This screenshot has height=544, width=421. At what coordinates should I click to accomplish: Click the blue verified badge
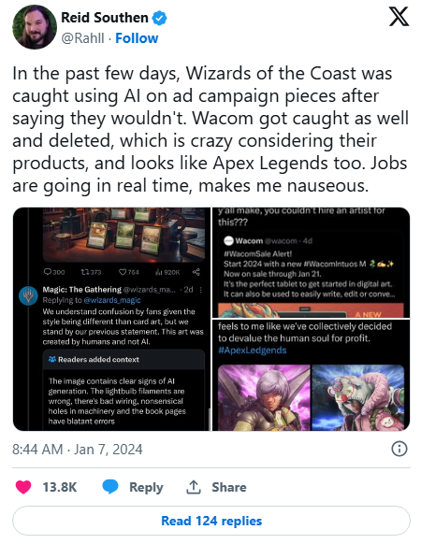[159, 18]
